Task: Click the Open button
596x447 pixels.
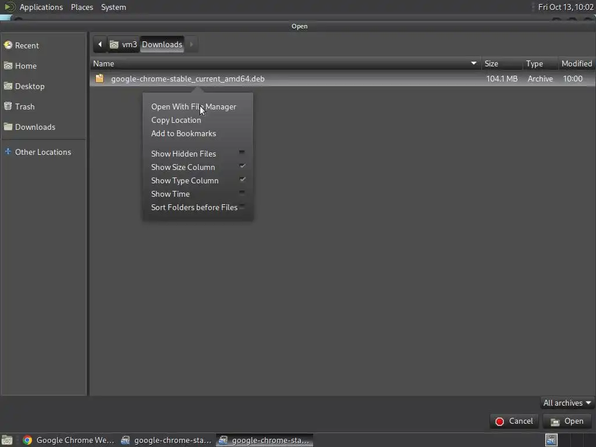Action: (567, 421)
